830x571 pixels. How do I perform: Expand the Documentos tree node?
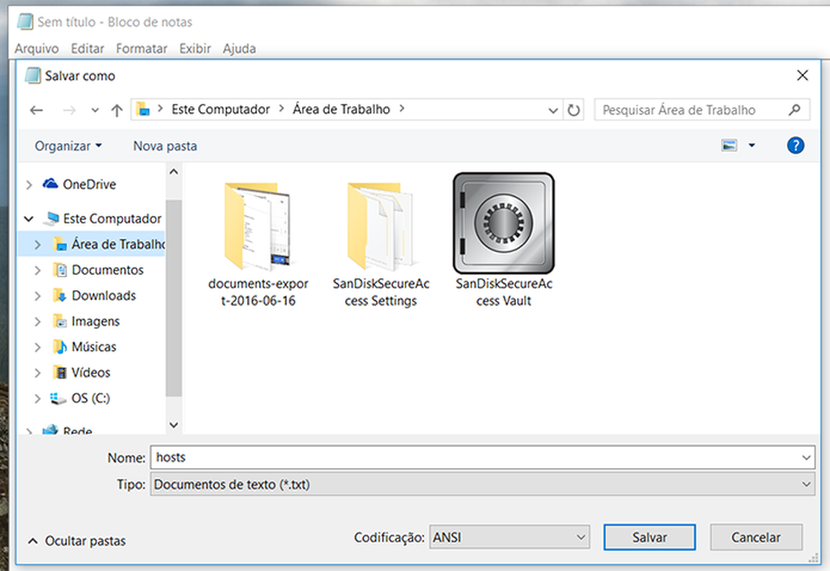click(x=38, y=270)
